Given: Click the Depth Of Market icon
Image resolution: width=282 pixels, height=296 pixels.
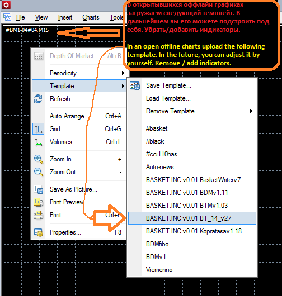Looking at the screenshot, I should (x=39, y=56).
